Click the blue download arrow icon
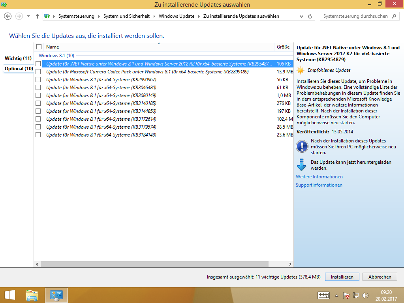This screenshot has height=303, width=404. [x=301, y=165]
